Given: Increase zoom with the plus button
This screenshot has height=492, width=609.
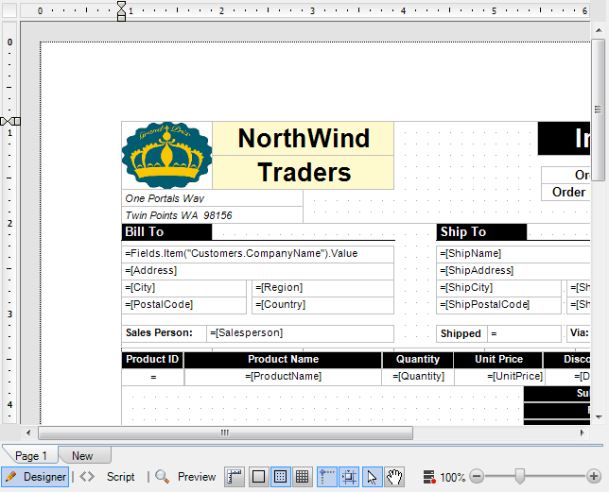Looking at the screenshot, I should [594, 476].
